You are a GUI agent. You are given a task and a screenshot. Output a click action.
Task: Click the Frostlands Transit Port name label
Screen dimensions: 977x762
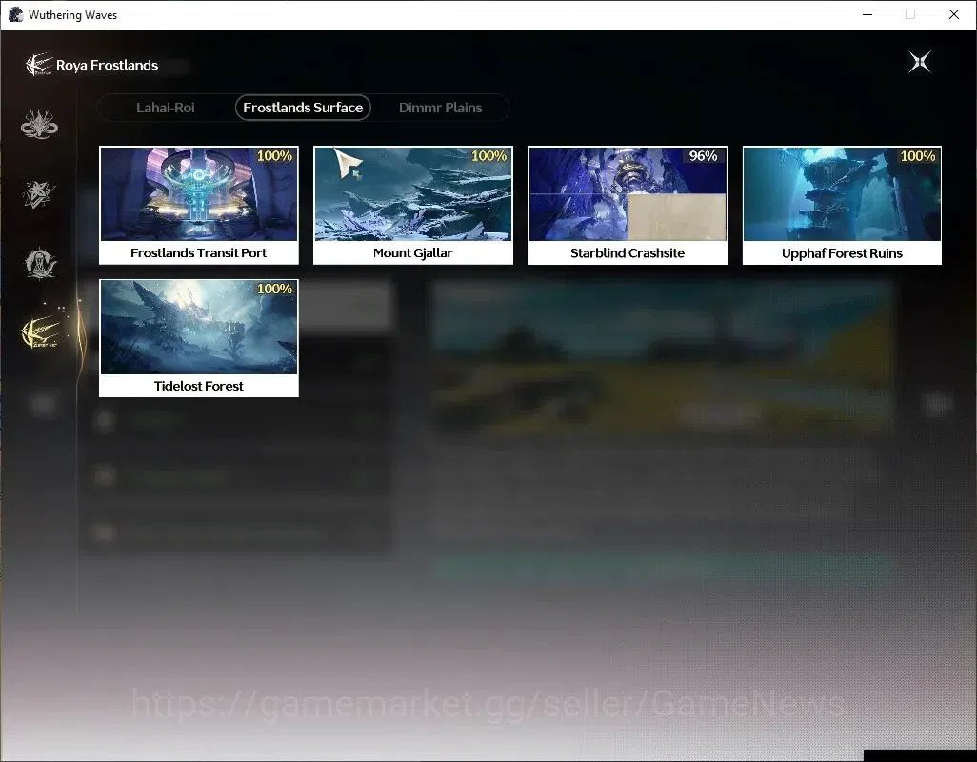click(199, 253)
